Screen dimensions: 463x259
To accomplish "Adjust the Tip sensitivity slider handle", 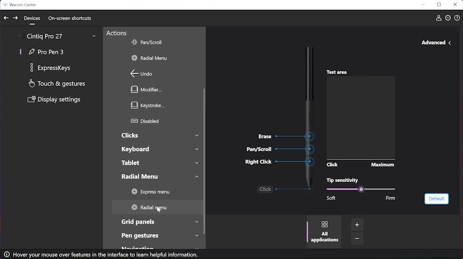I will pos(361,189).
